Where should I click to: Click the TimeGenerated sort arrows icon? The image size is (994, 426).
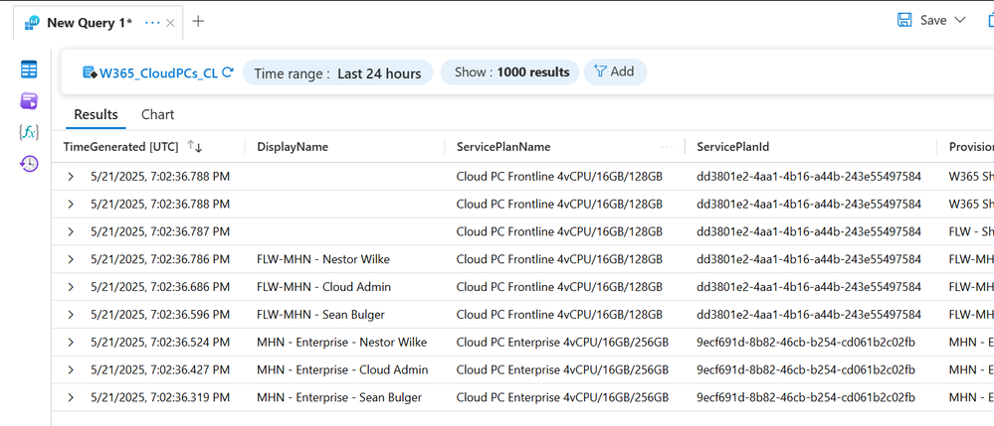[195, 147]
